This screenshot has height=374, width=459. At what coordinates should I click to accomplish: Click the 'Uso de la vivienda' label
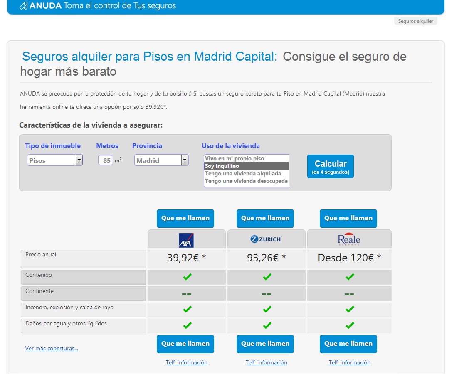(x=231, y=146)
